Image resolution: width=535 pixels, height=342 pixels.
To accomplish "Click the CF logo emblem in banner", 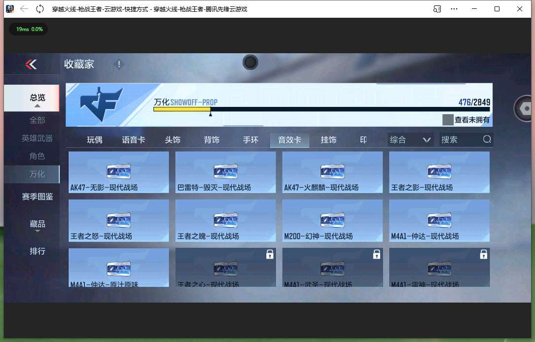I will point(101,104).
